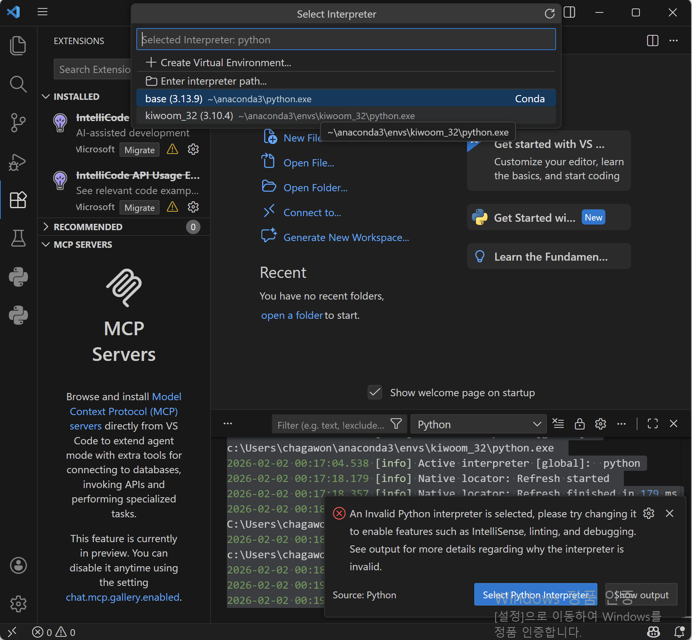Click Migrate for IntelliCode API Usage extension

pyautogui.click(x=140, y=208)
